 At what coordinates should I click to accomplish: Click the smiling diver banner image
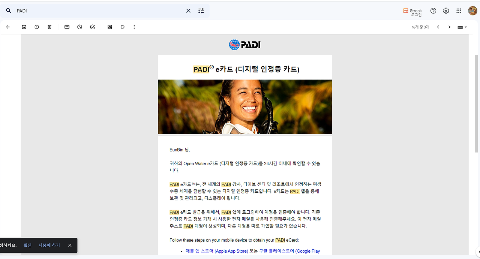coord(245,107)
